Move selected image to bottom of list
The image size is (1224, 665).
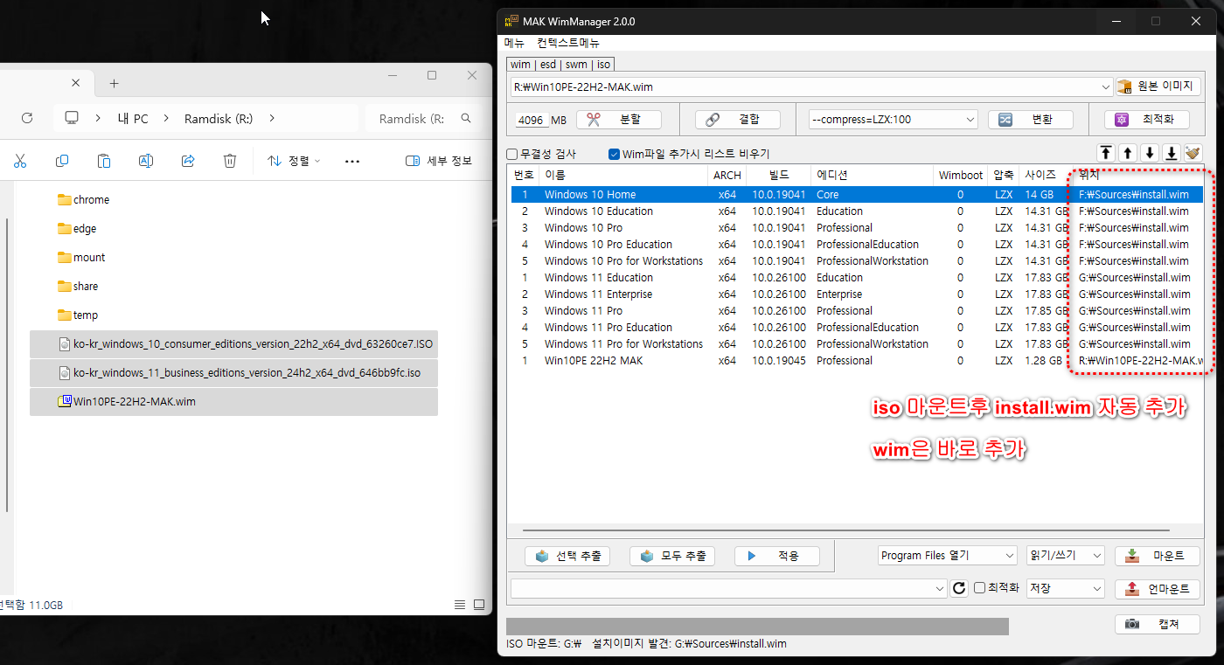click(x=1172, y=153)
